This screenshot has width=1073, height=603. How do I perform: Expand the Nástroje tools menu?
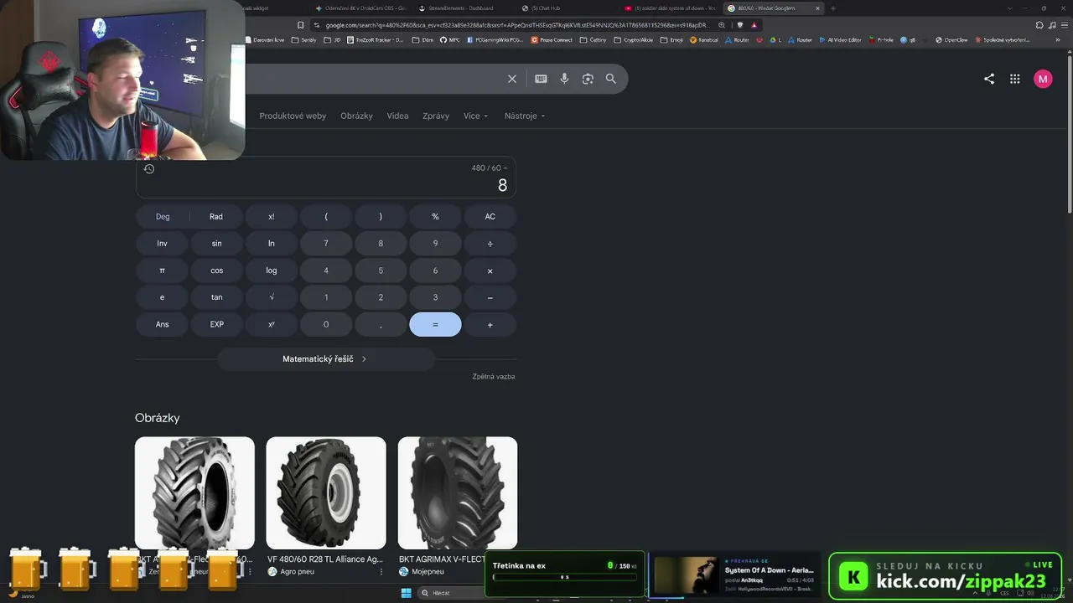click(x=525, y=116)
